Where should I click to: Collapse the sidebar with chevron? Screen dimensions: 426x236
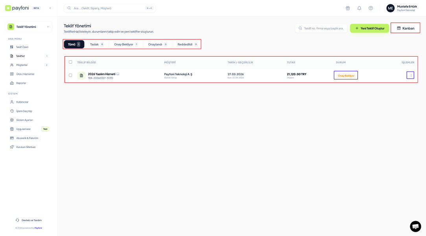click(50, 8)
